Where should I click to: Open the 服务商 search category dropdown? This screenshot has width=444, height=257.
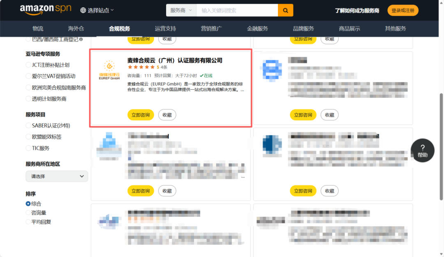pos(181,10)
